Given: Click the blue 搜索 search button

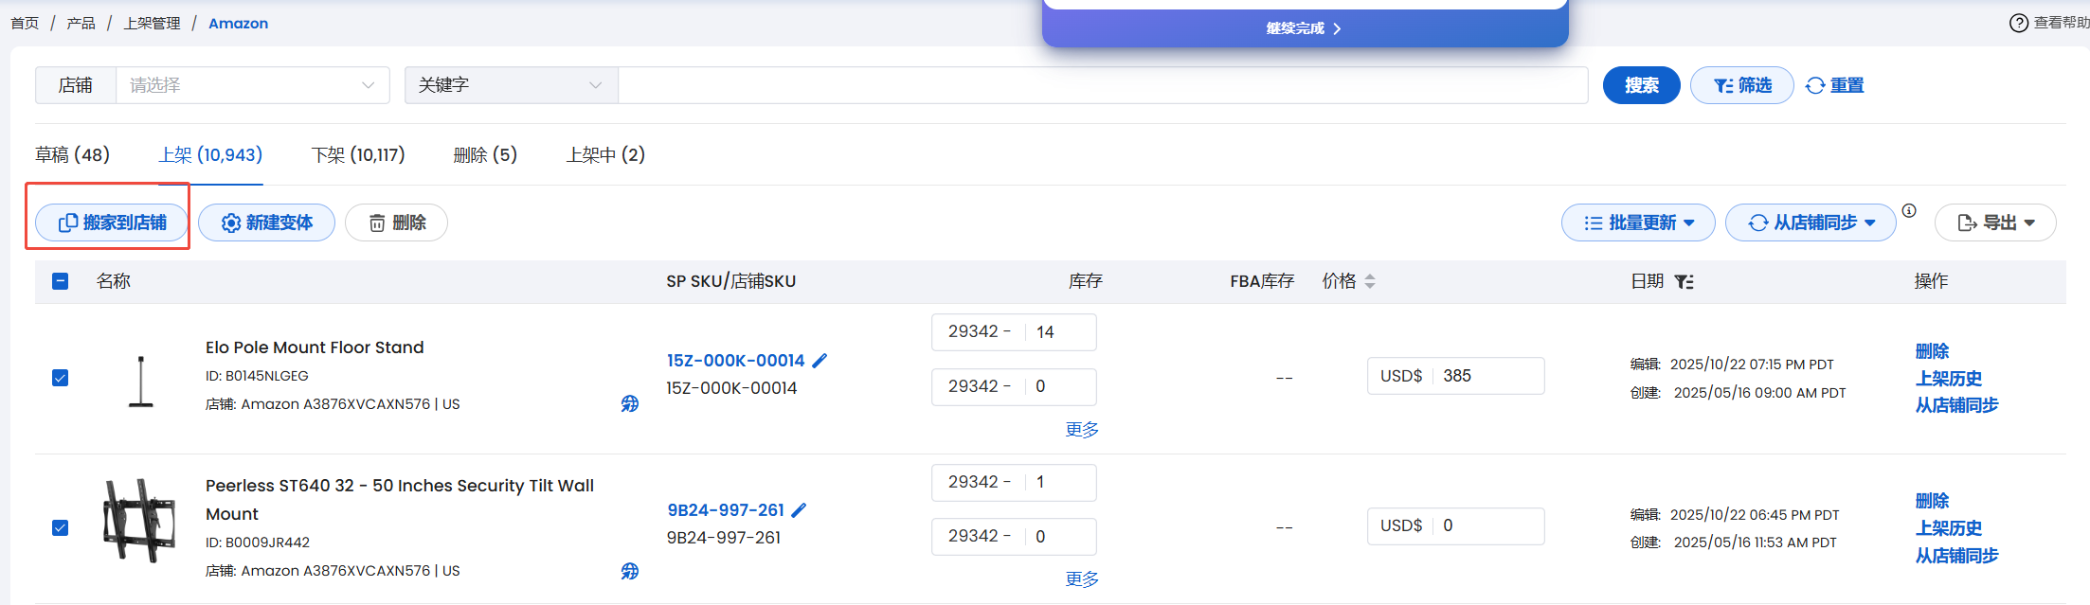Looking at the screenshot, I should (1641, 85).
